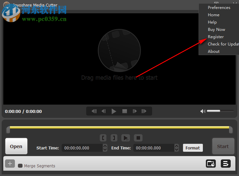
Task: Click the yellow timeline bar
Action: tap(119, 127)
